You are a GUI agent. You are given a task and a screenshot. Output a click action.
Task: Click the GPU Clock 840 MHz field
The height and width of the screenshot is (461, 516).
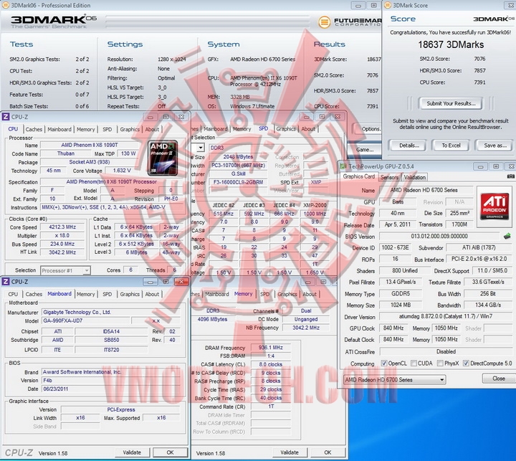(393, 328)
